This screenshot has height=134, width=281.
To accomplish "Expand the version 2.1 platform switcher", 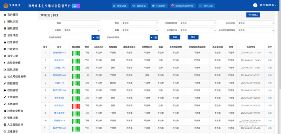I will [76, 6].
